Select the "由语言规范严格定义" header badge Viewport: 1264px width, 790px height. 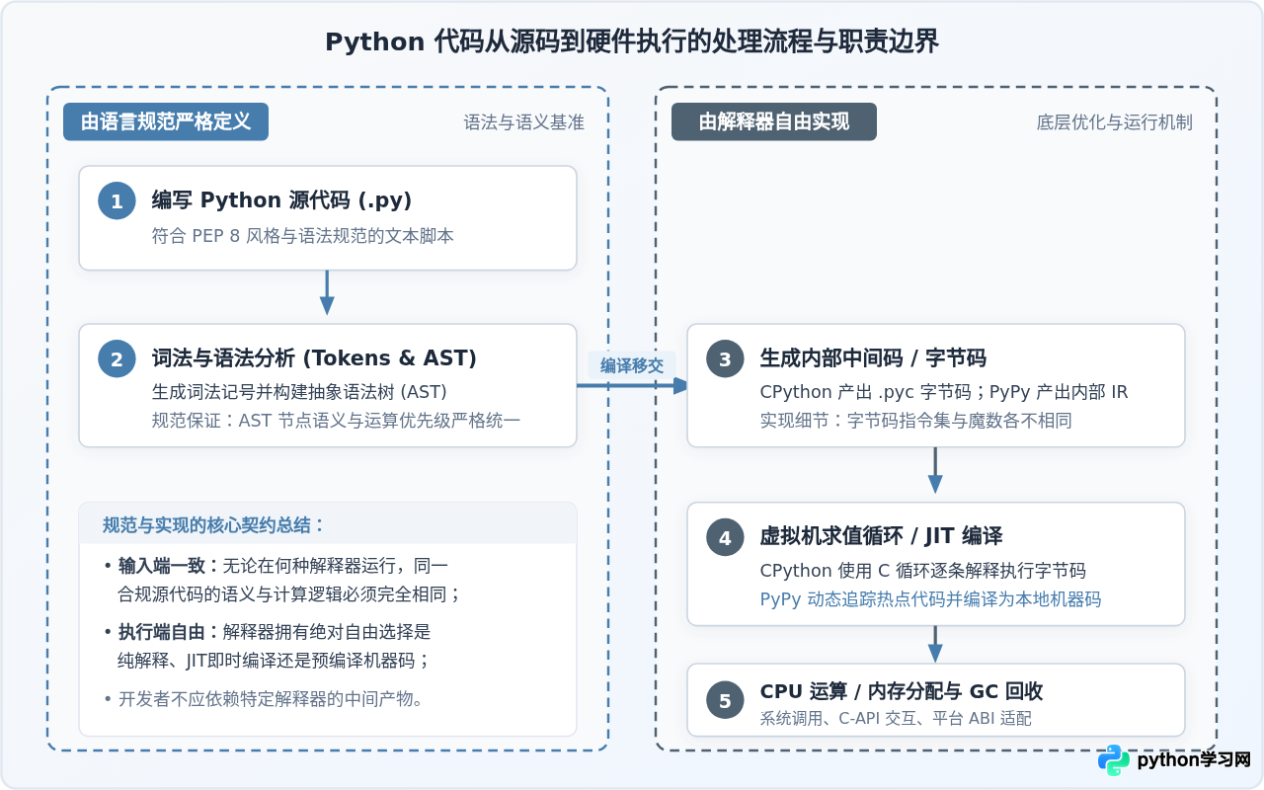click(x=166, y=121)
